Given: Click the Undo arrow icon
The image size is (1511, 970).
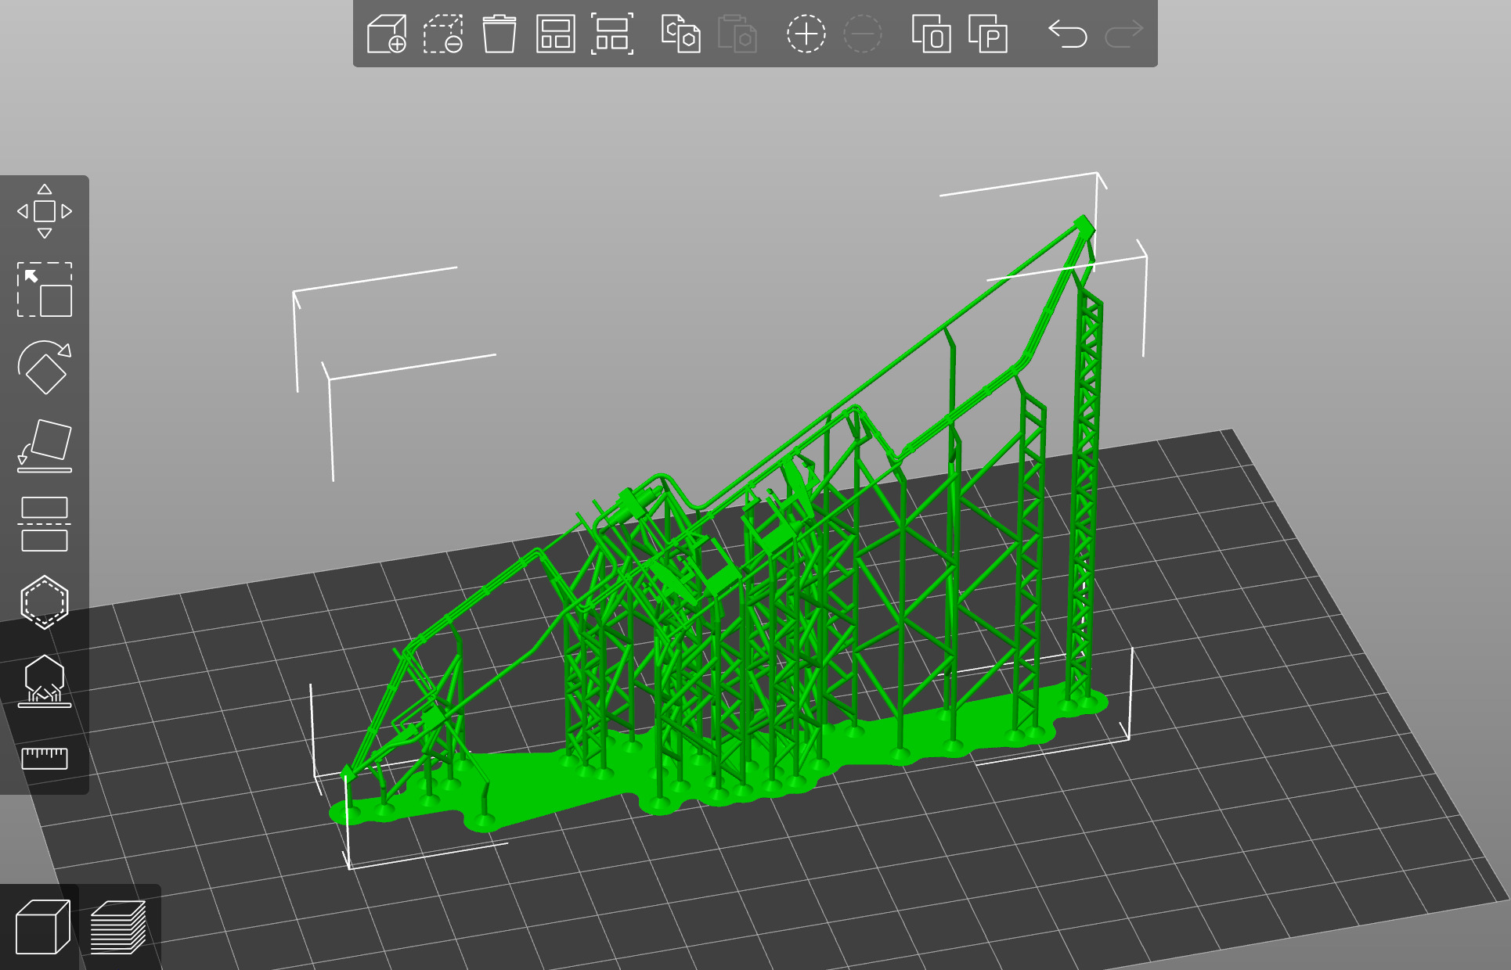Looking at the screenshot, I should 1068,34.
